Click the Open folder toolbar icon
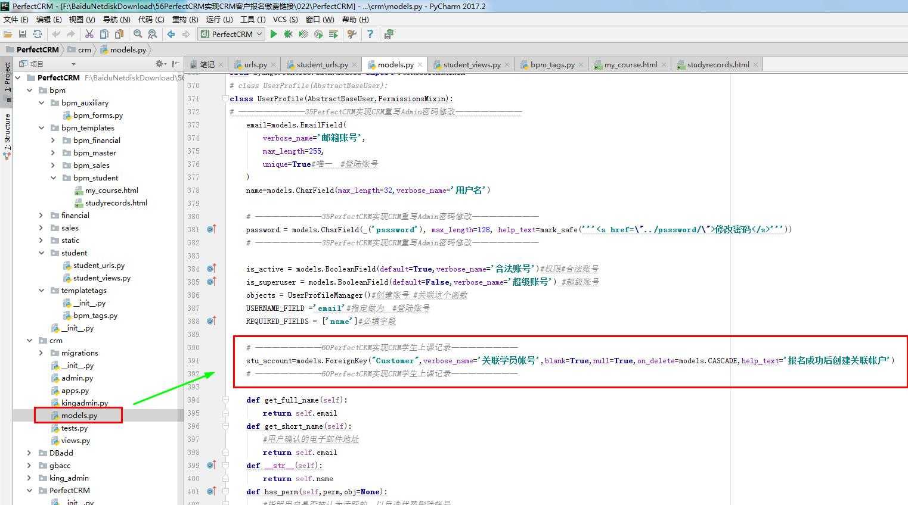The height and width of the screenshot is (505, 908). tap(8, 34)
